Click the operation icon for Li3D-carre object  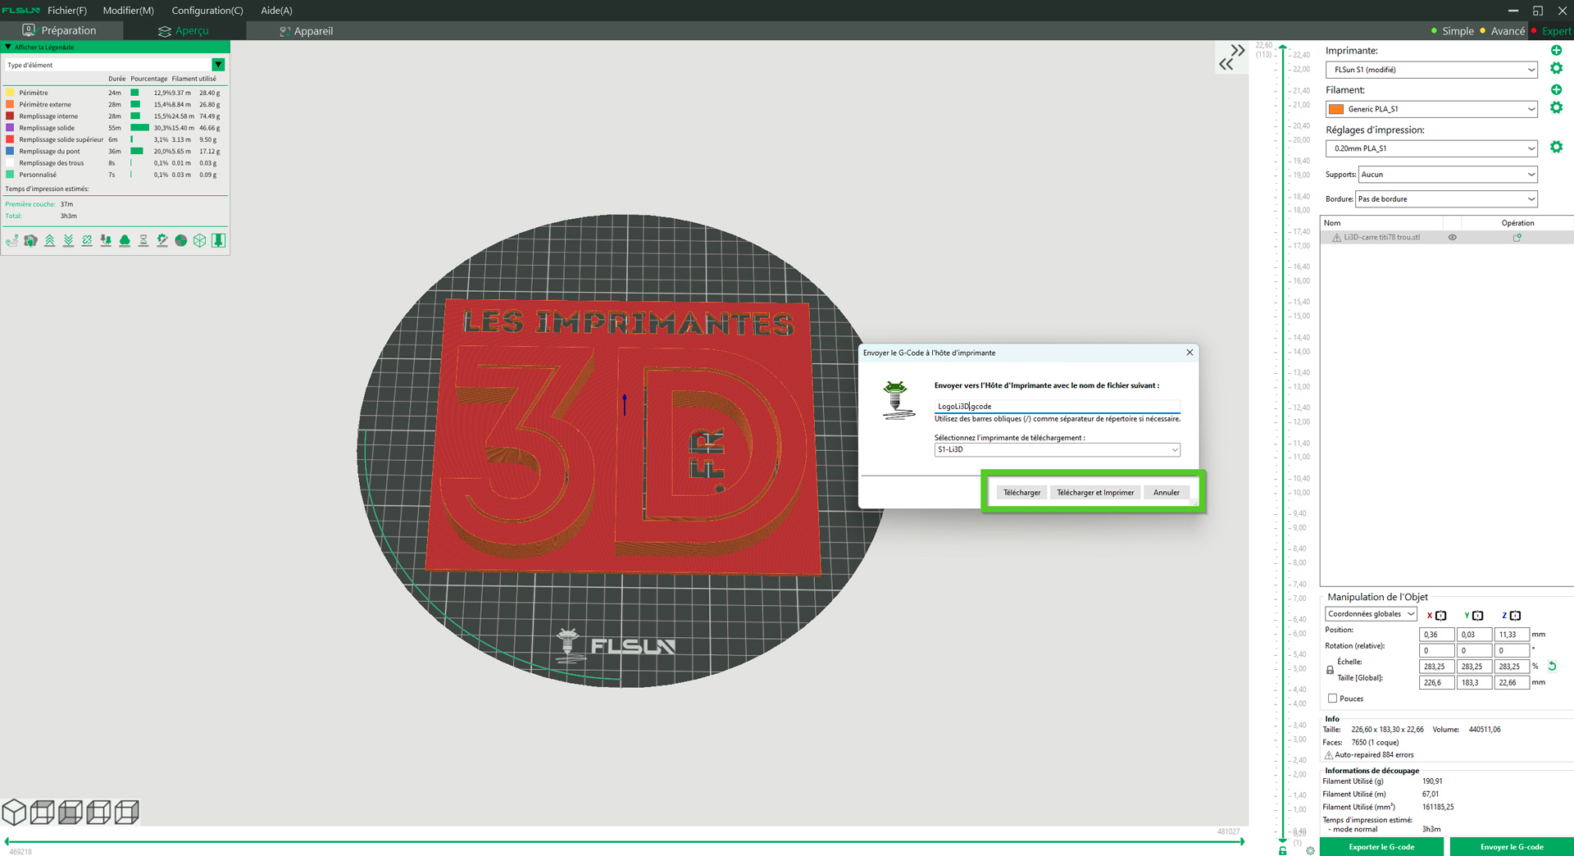[1517, 238]
